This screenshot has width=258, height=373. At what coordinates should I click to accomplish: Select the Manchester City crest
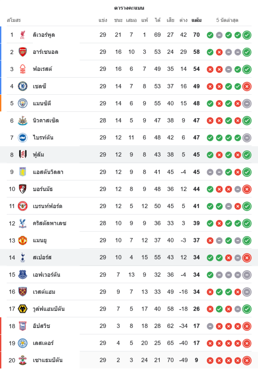[23, 103]
